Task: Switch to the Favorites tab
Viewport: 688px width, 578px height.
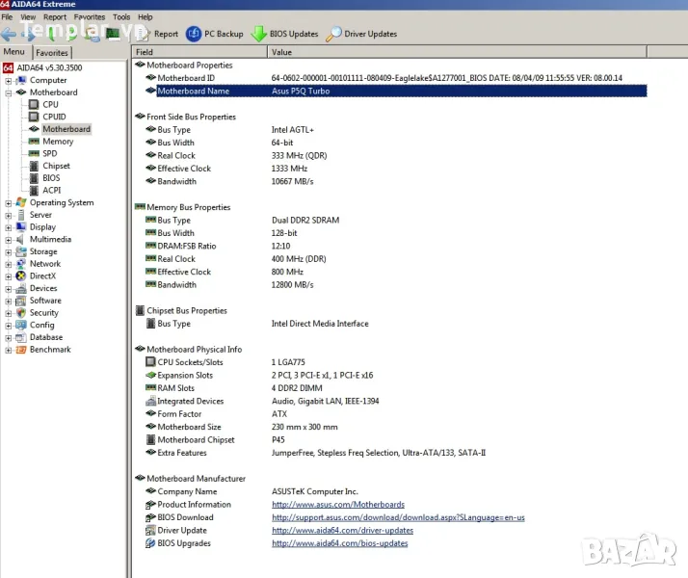Action: 52,53
